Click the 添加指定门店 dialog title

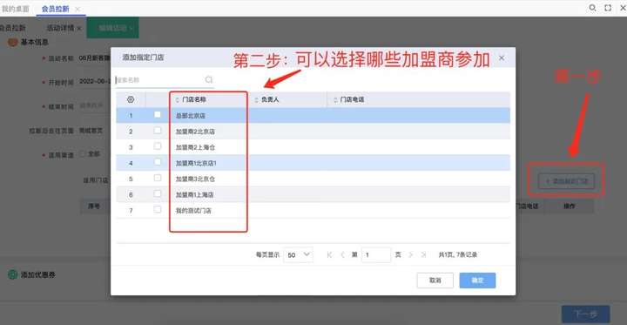click(143, 58)
